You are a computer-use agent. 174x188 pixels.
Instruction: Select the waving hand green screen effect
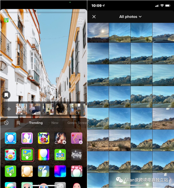coord(43,171)
